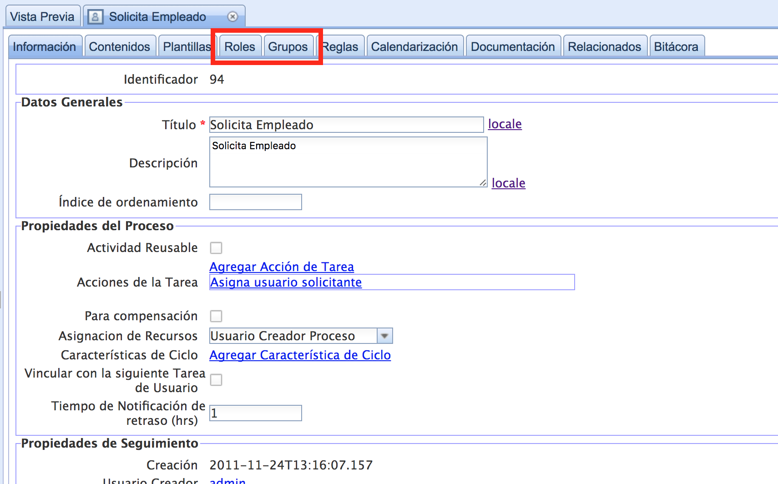Toggle the Para compensación checkbox

pos(216,316)
